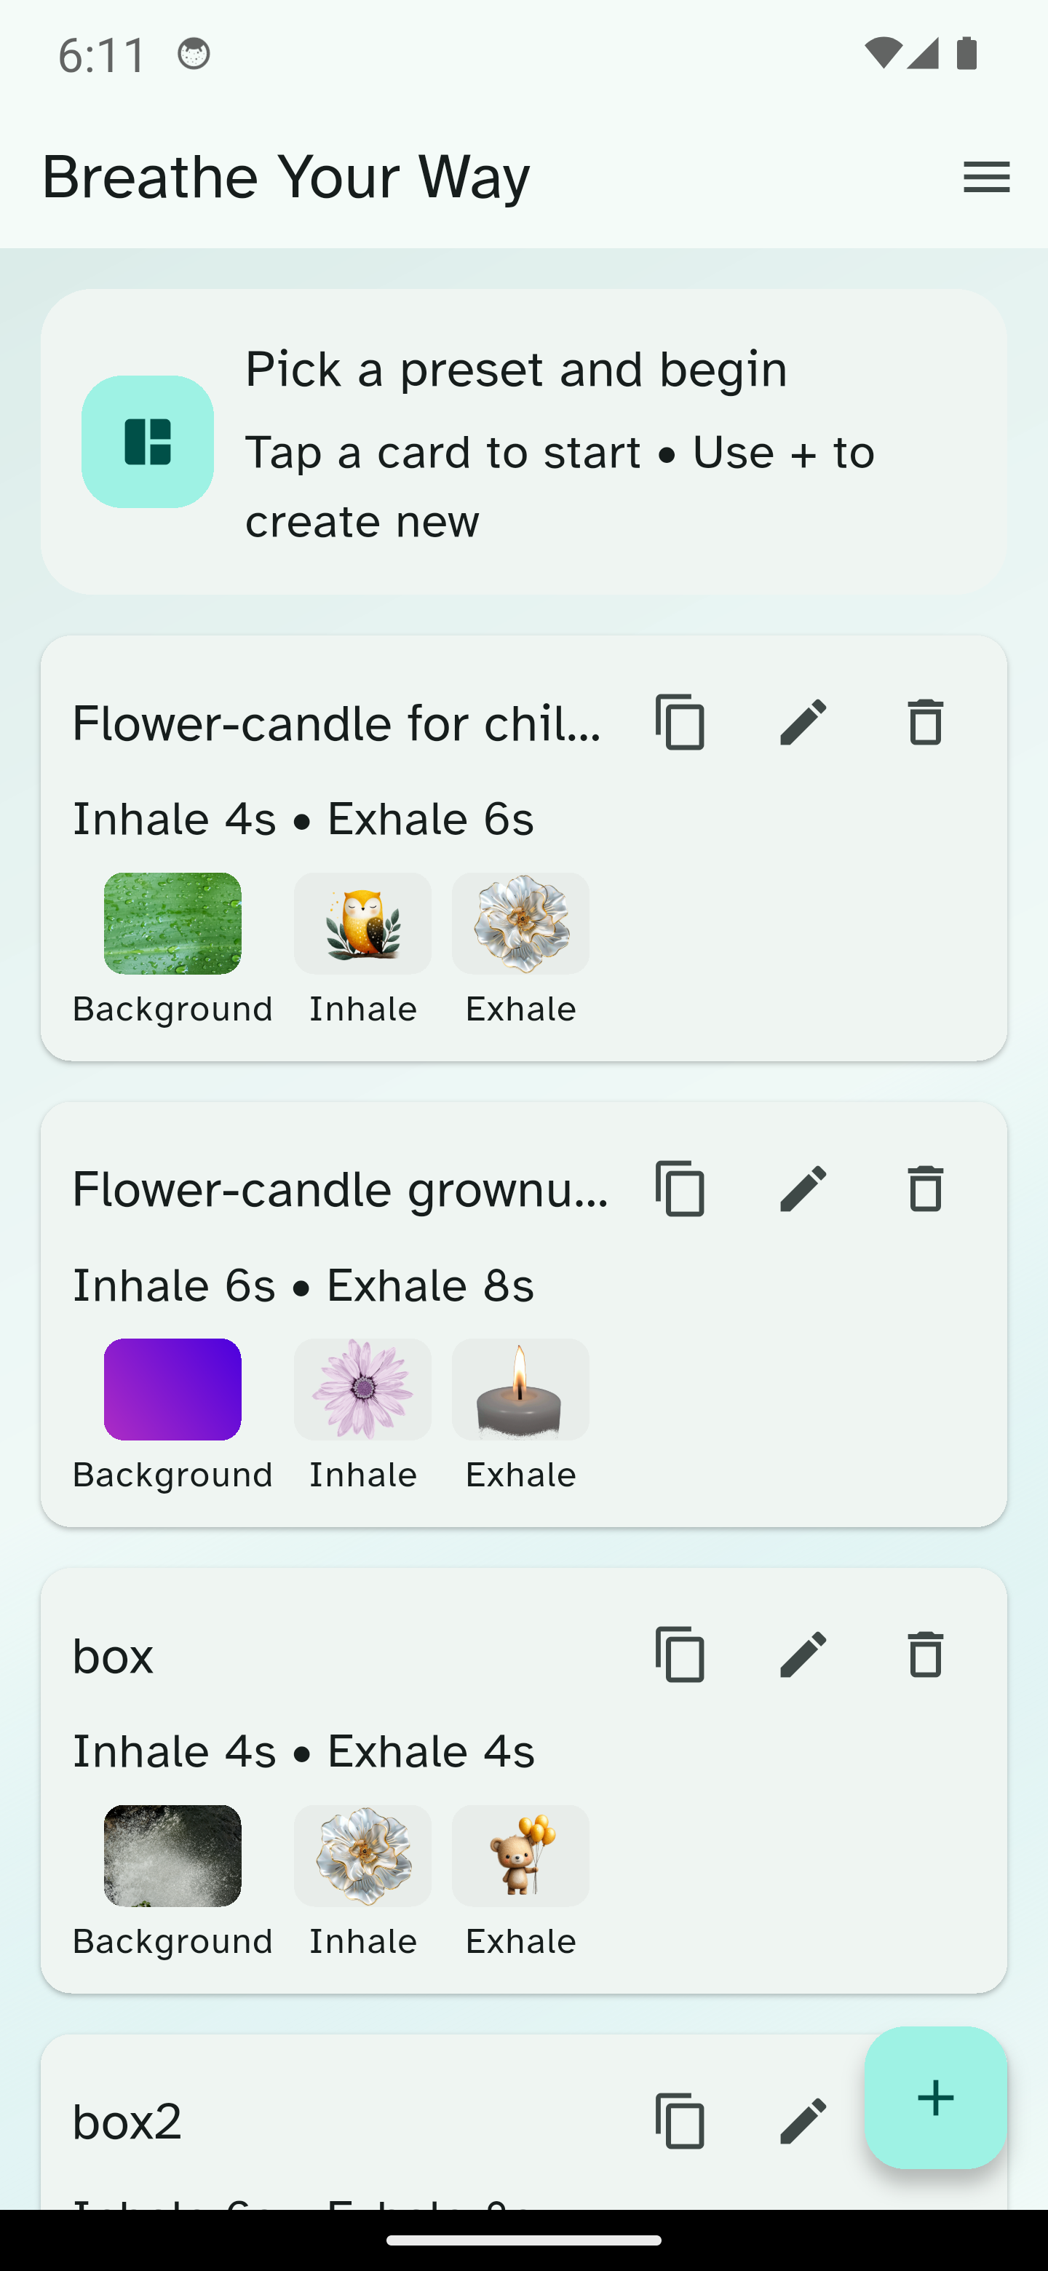Tap the plus button to create preset
This screenshot has width=1048, height=2271.
coord(935,2097)
